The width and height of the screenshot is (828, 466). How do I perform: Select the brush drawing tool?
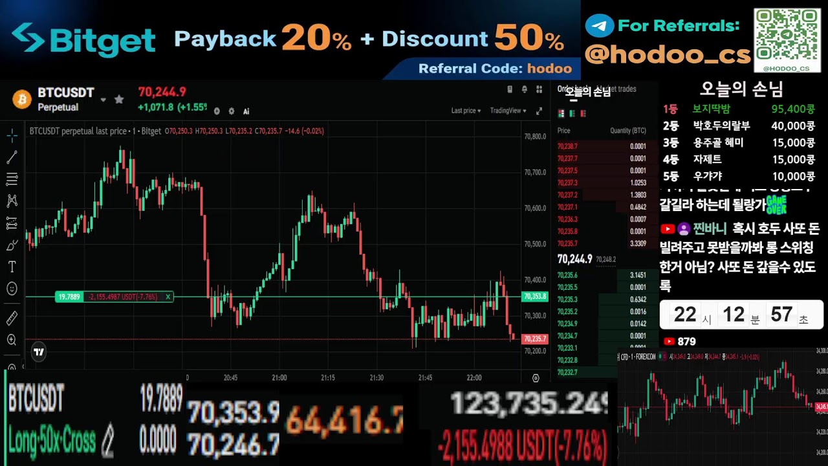tap(12, 245)
